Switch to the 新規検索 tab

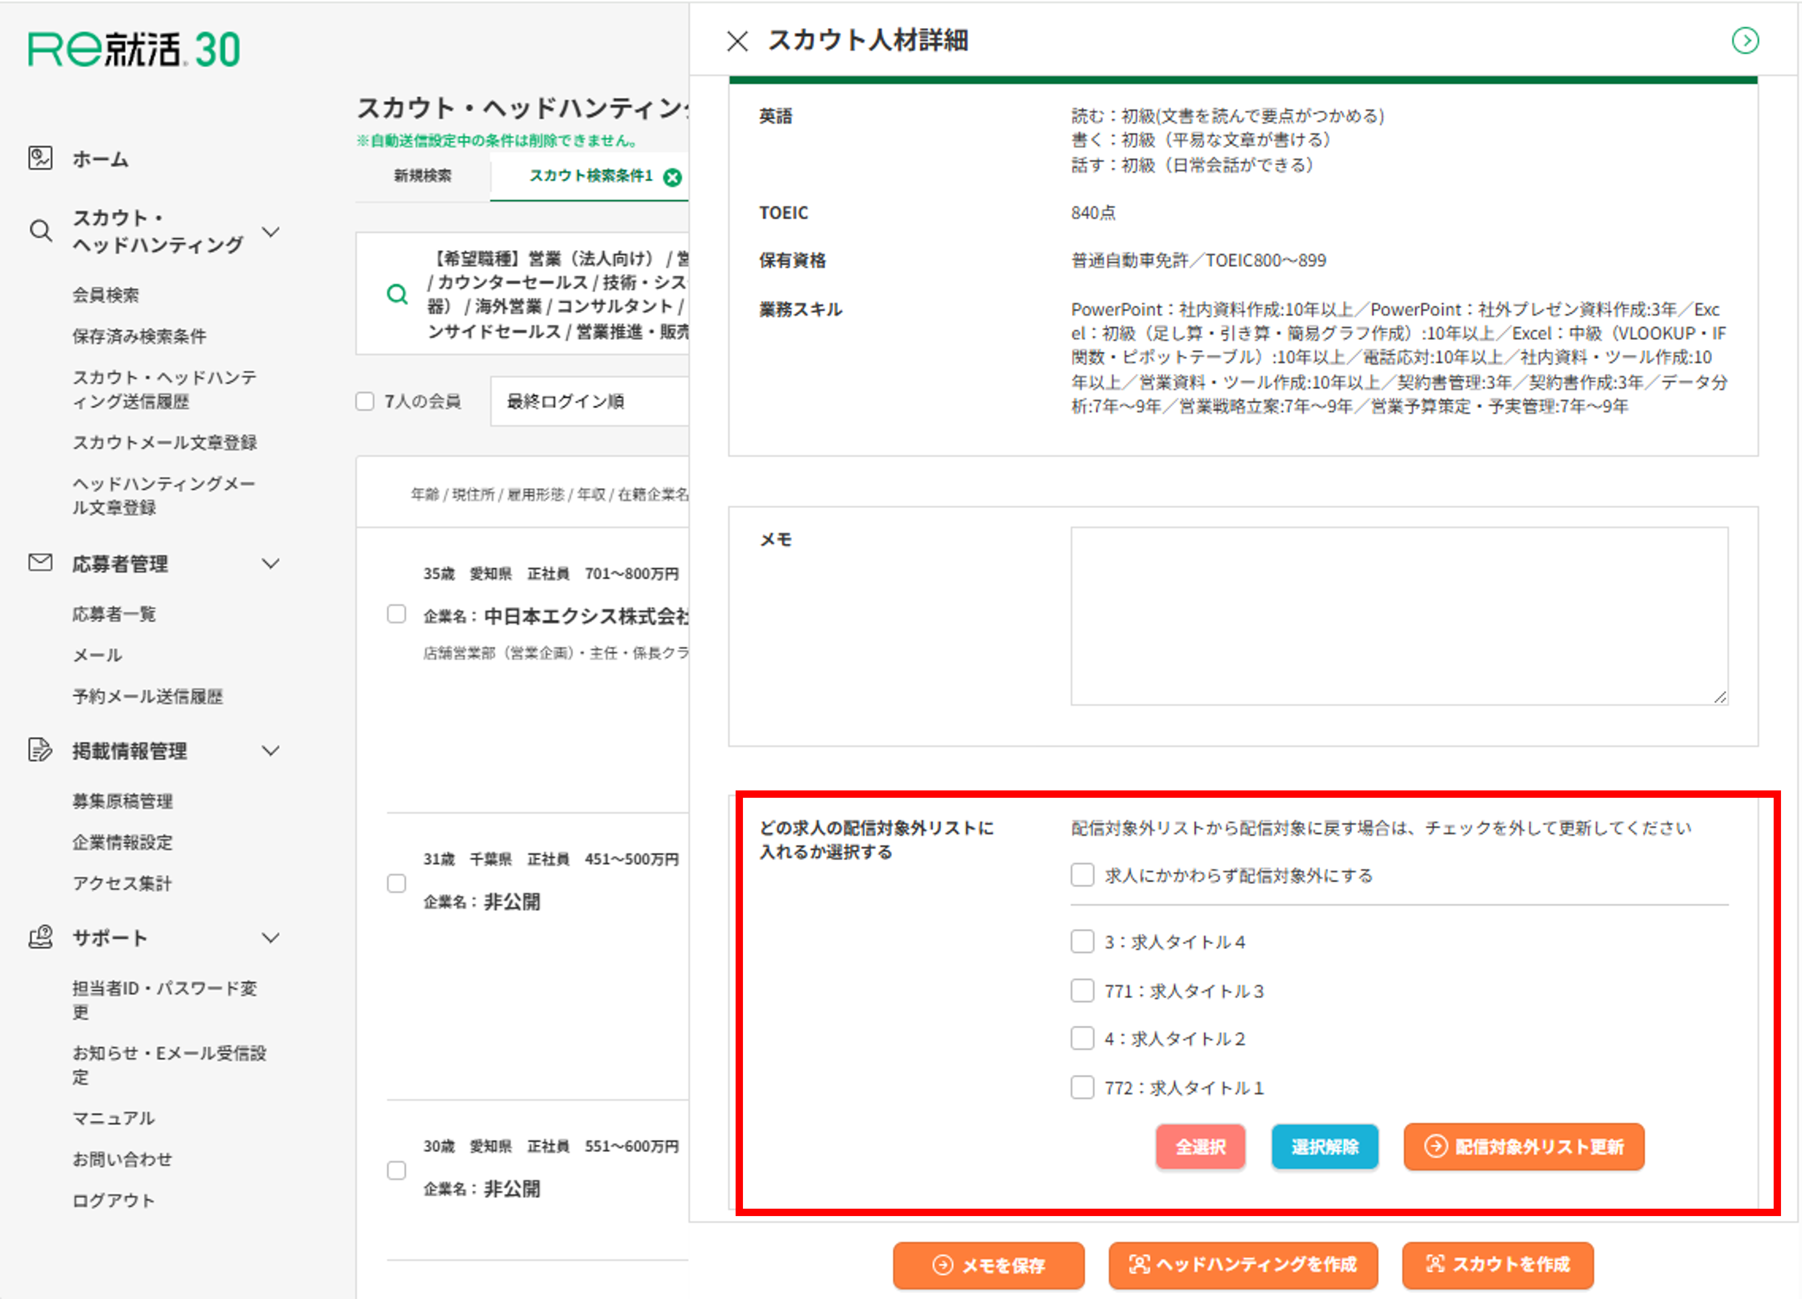click(423, 175)
